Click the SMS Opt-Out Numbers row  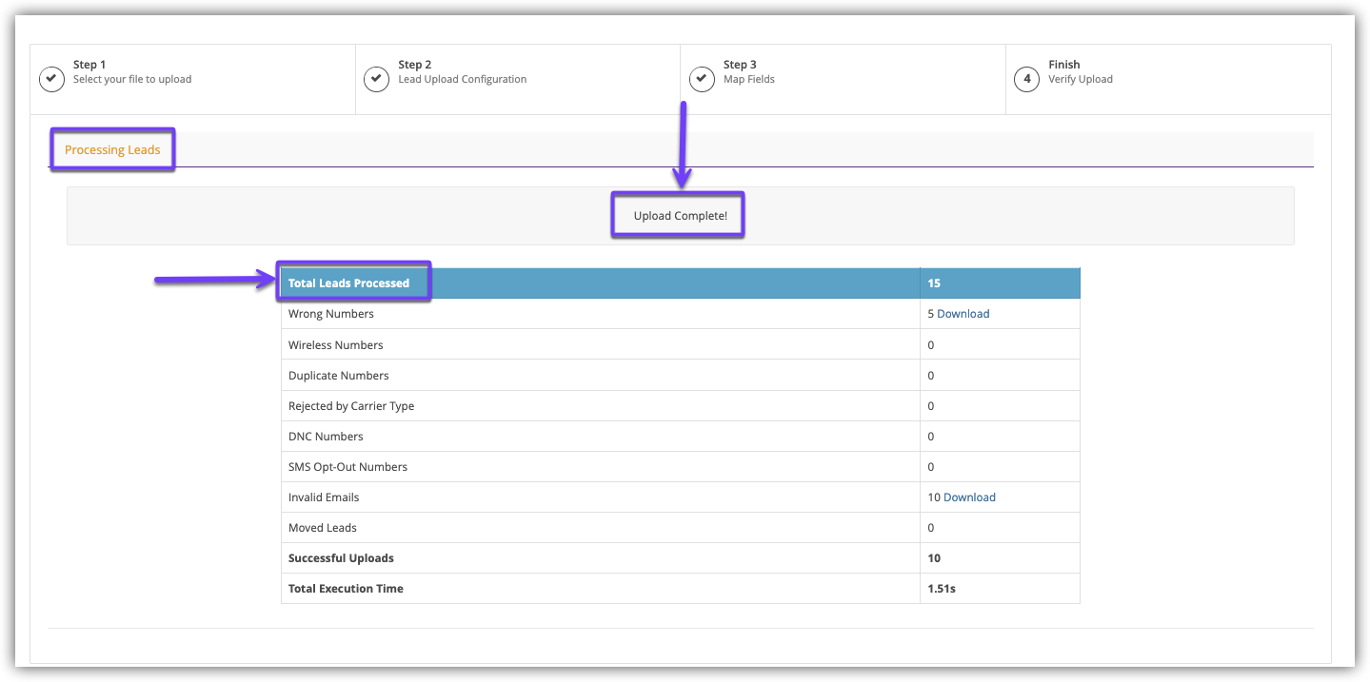click(347, 467)
